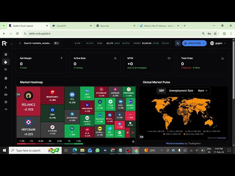This screenshot has height=176, width=235.
Task: Expand the More dropdown in Global Market Pulse
Action: click(203, 91)
